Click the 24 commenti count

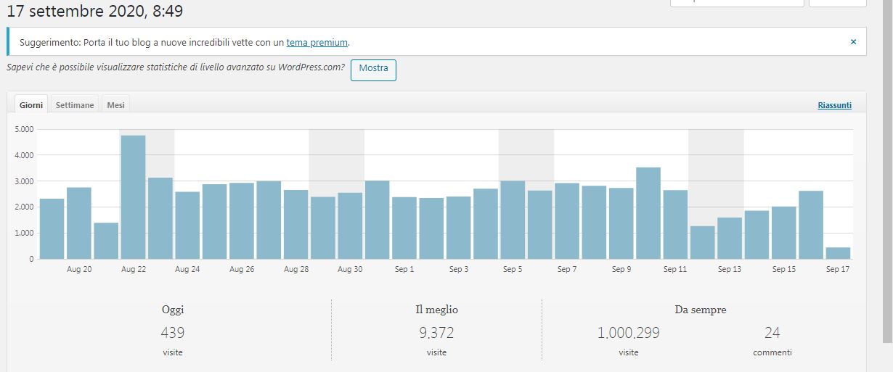pyautogui.click(x=772, y=333)
